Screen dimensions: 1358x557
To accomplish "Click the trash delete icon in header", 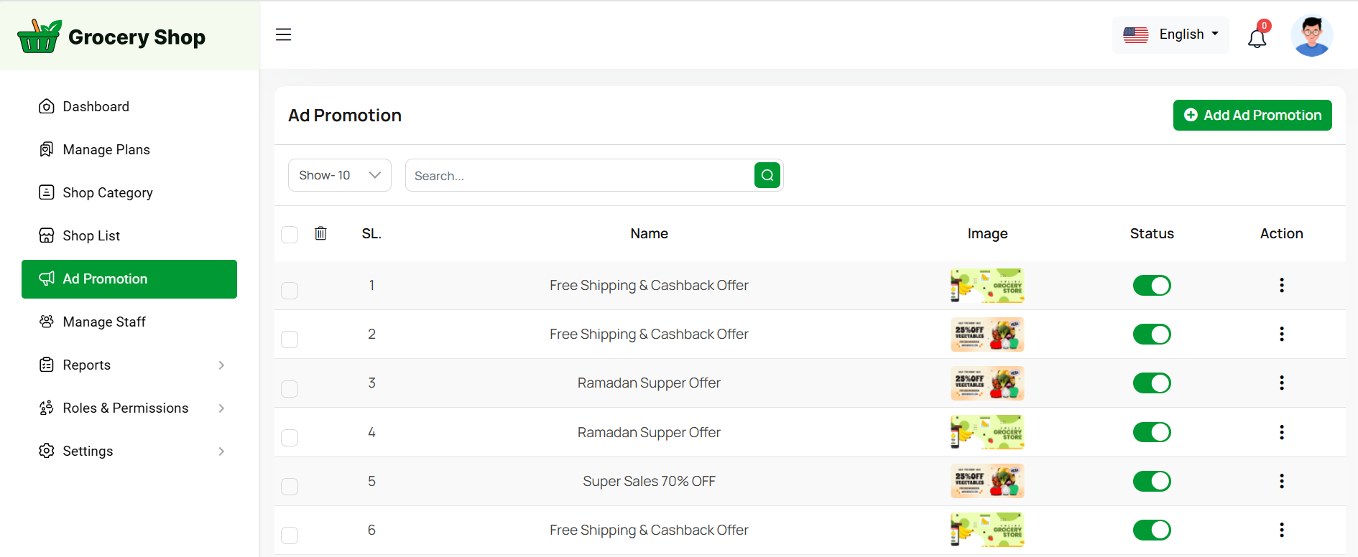I will click(x=320, y=233).
